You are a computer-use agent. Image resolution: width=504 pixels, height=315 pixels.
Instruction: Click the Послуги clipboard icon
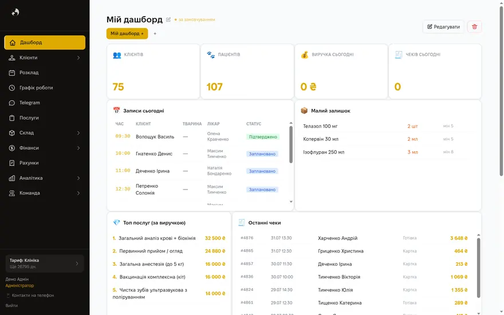tap(12, 118)
